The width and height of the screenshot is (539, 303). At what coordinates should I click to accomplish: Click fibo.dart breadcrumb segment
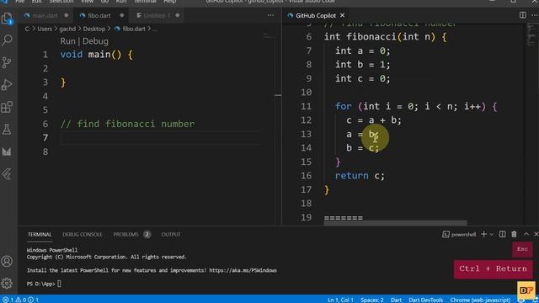(134, 29)
